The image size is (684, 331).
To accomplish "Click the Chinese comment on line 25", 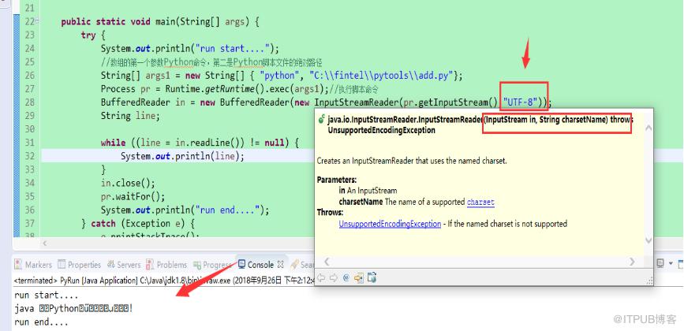I will [211, 62].
